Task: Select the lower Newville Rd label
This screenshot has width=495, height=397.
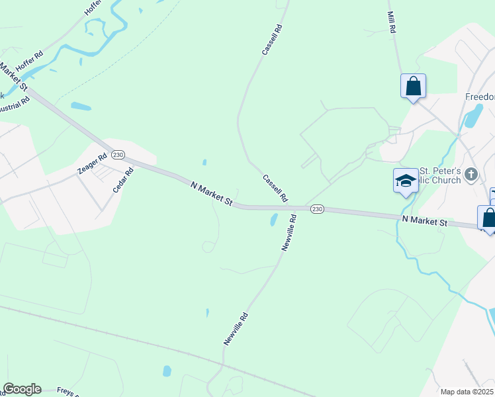Action: (x=236, y=329)
